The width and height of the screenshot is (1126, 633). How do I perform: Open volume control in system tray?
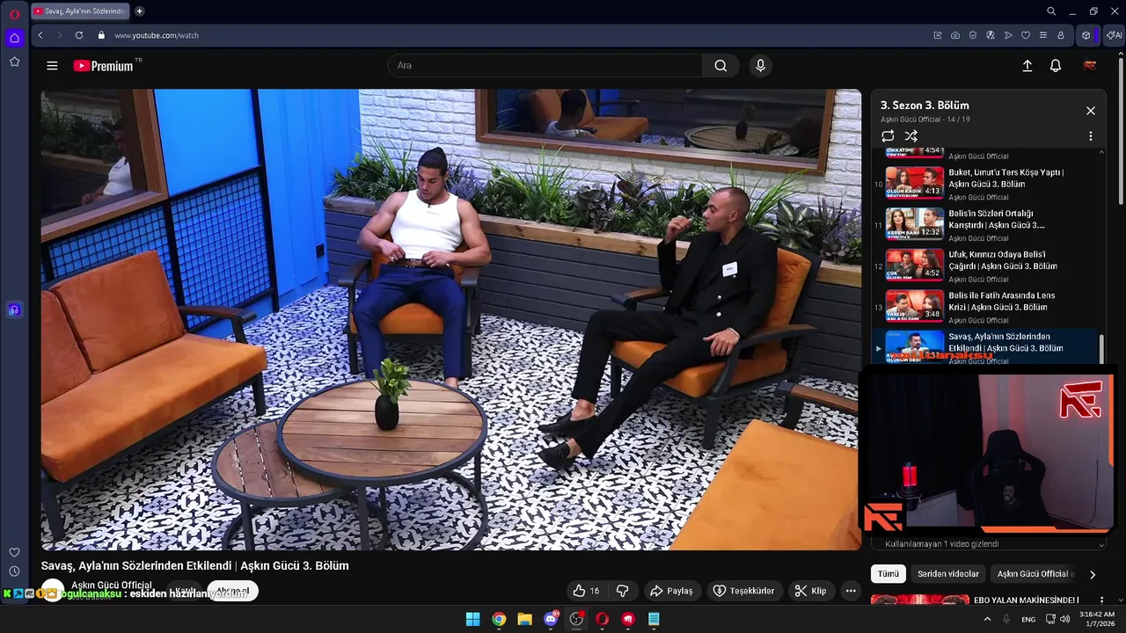click(x=1065, y=619)
